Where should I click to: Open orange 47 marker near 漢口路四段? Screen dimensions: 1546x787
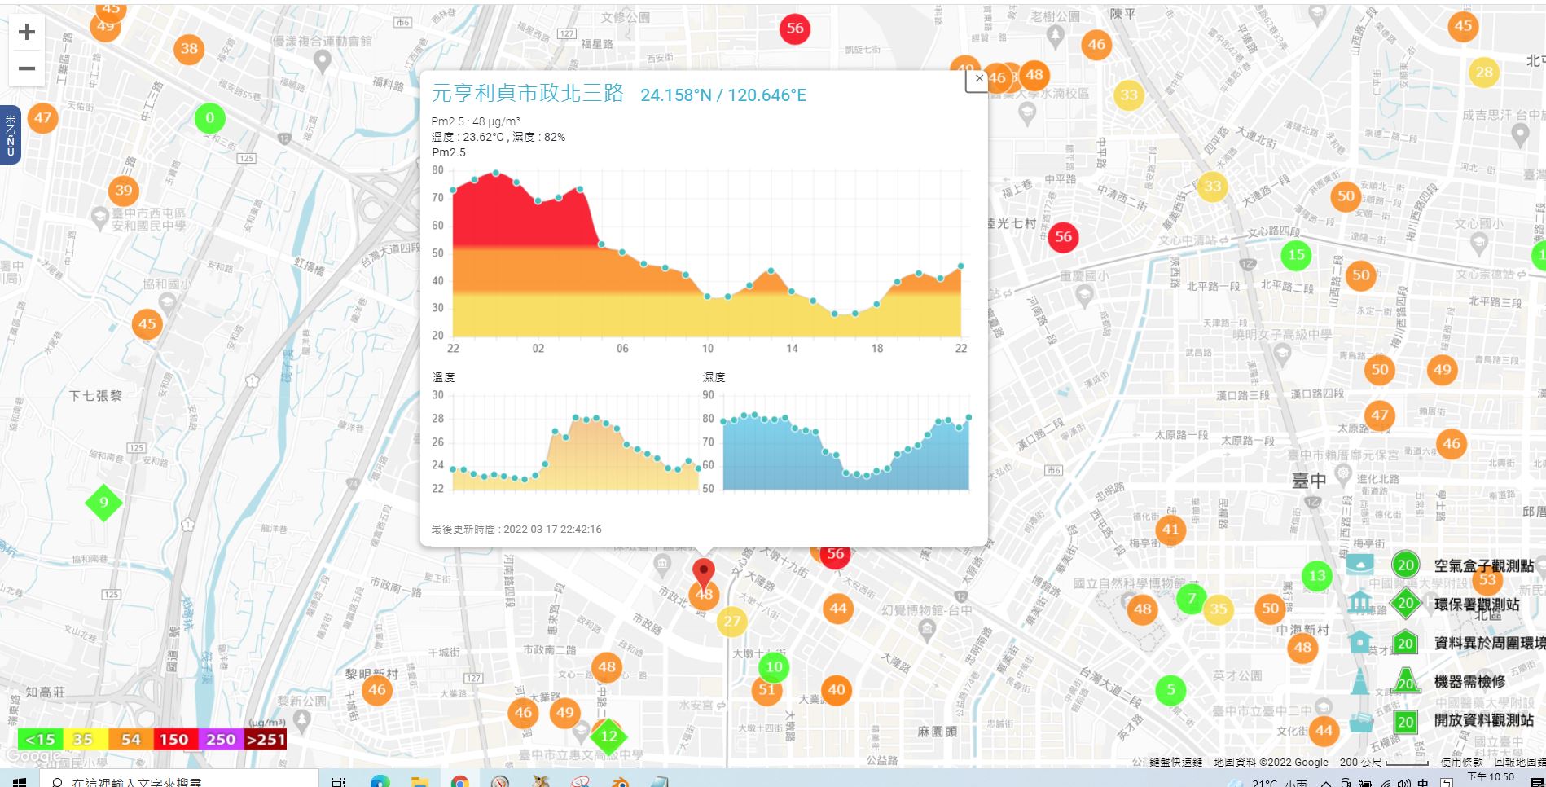(1379, 415)
